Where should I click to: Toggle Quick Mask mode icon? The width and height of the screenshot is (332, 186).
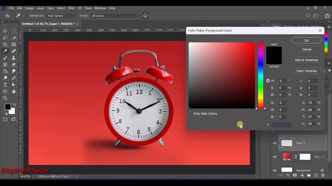pos(5,119)
